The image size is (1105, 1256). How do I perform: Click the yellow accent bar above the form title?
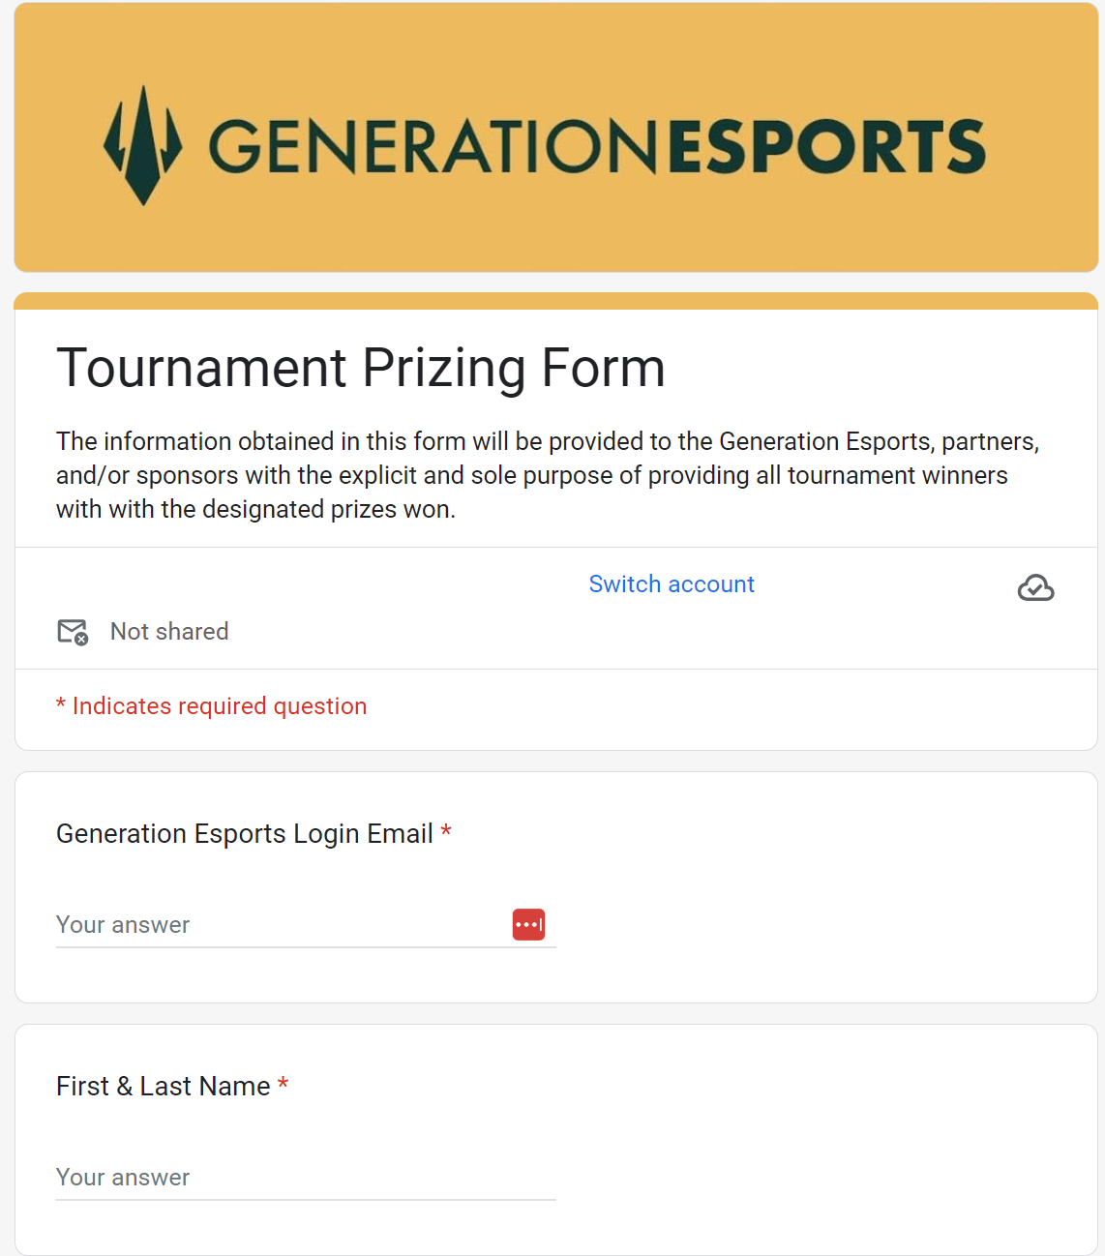click(x=556, y=301)
